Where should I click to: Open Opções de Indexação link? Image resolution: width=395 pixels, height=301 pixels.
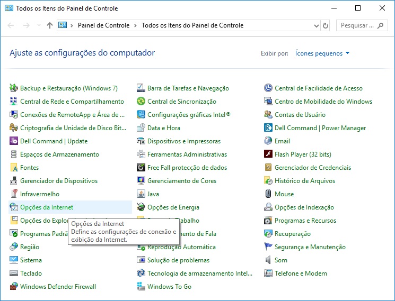click(x=304, y=207)
